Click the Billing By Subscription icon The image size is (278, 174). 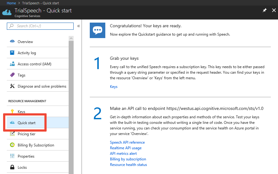pyautogui.click(x=12, y=145)
